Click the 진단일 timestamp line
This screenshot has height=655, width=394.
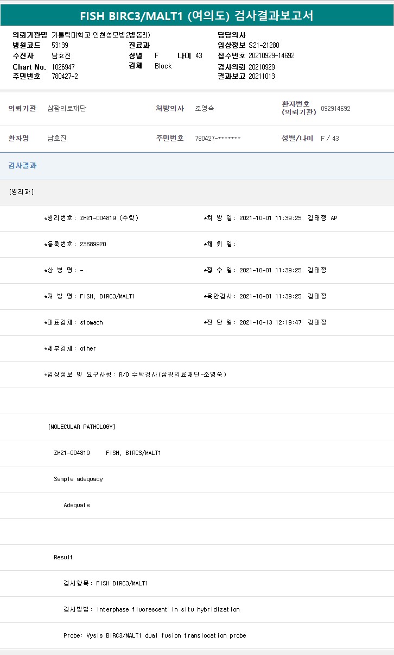[265, 322]
